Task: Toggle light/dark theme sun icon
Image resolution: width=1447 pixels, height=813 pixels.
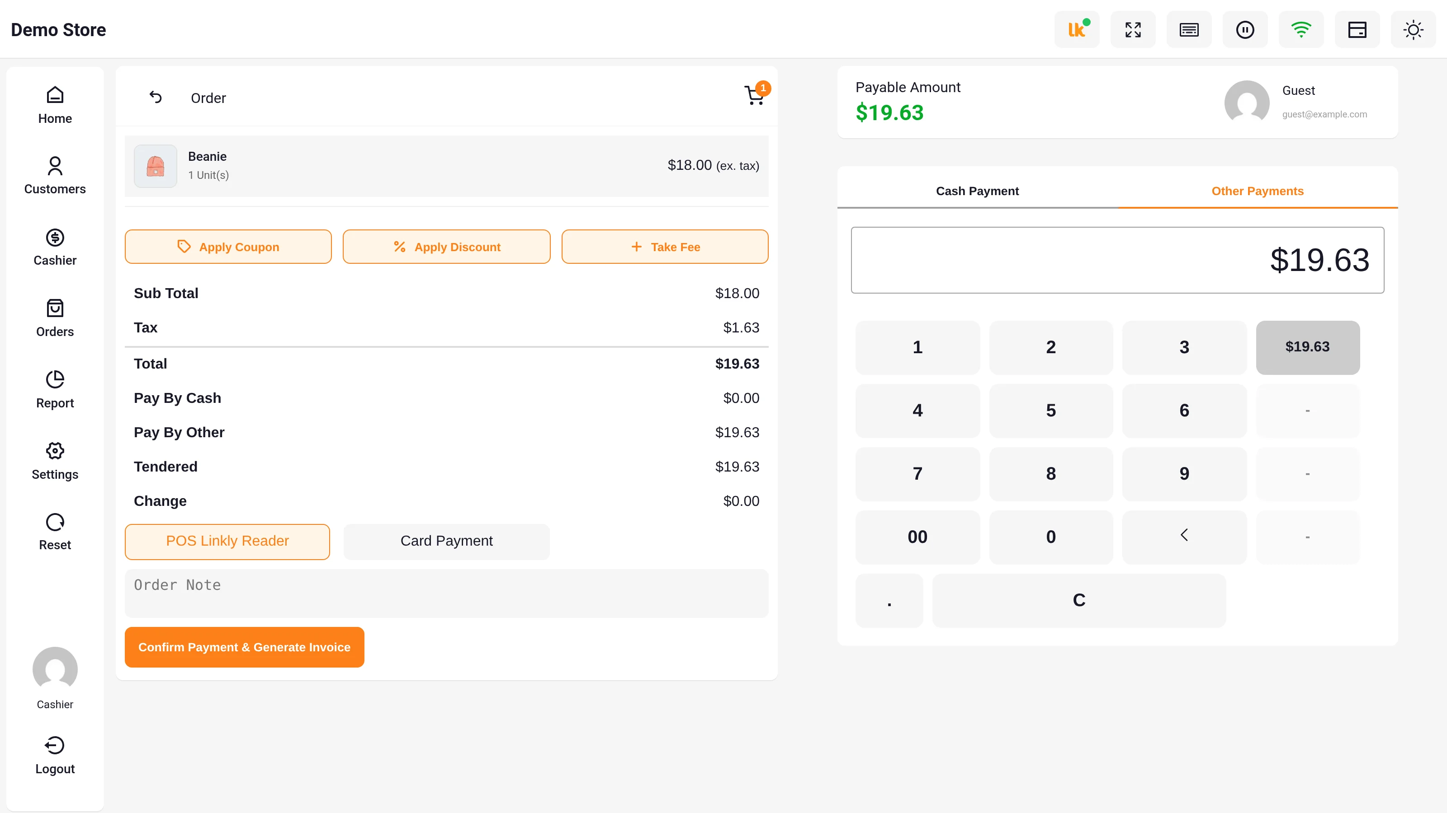Action: tap(1413, 29)
